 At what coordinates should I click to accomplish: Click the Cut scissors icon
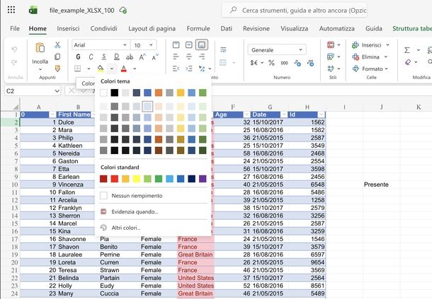coord(57,45)
